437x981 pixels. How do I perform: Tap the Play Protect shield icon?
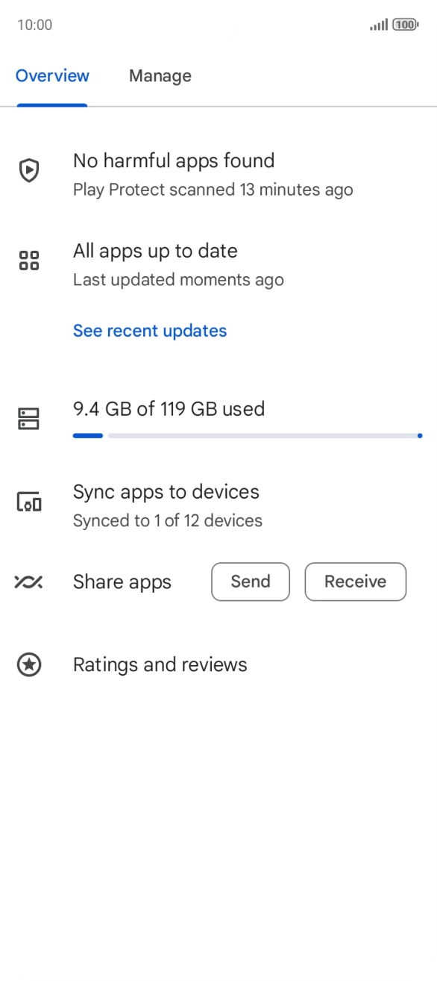point(28,171)
